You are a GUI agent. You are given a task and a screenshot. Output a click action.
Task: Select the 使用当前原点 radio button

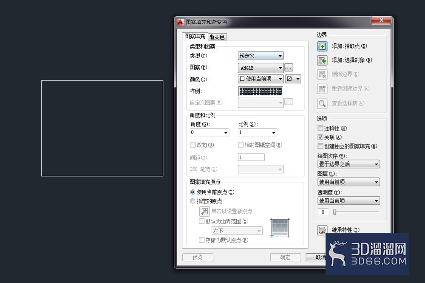(x=193, y=192)
